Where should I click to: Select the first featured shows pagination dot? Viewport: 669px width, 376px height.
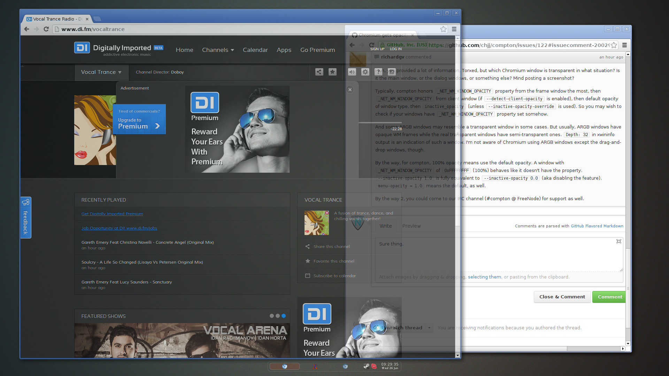coord(272,316)
